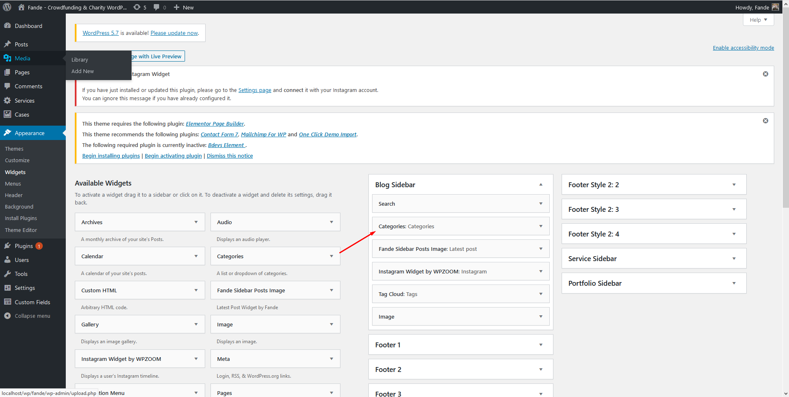Expand the Search widget in Blog Sidebar
This screenshot has height=397, width=789.
[541, 204]
